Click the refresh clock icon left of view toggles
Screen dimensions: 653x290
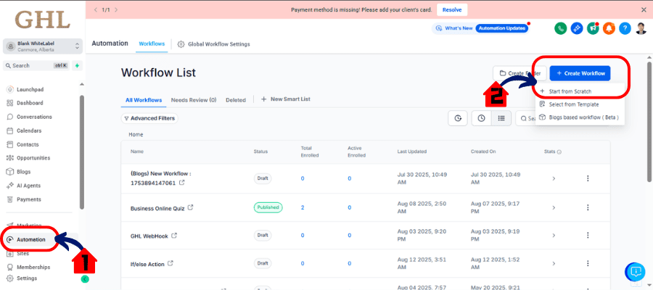pyautogui.click(x=458, y=118)
